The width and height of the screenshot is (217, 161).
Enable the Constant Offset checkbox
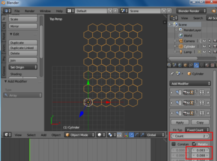pyautogui.click(x=174, y=144)
